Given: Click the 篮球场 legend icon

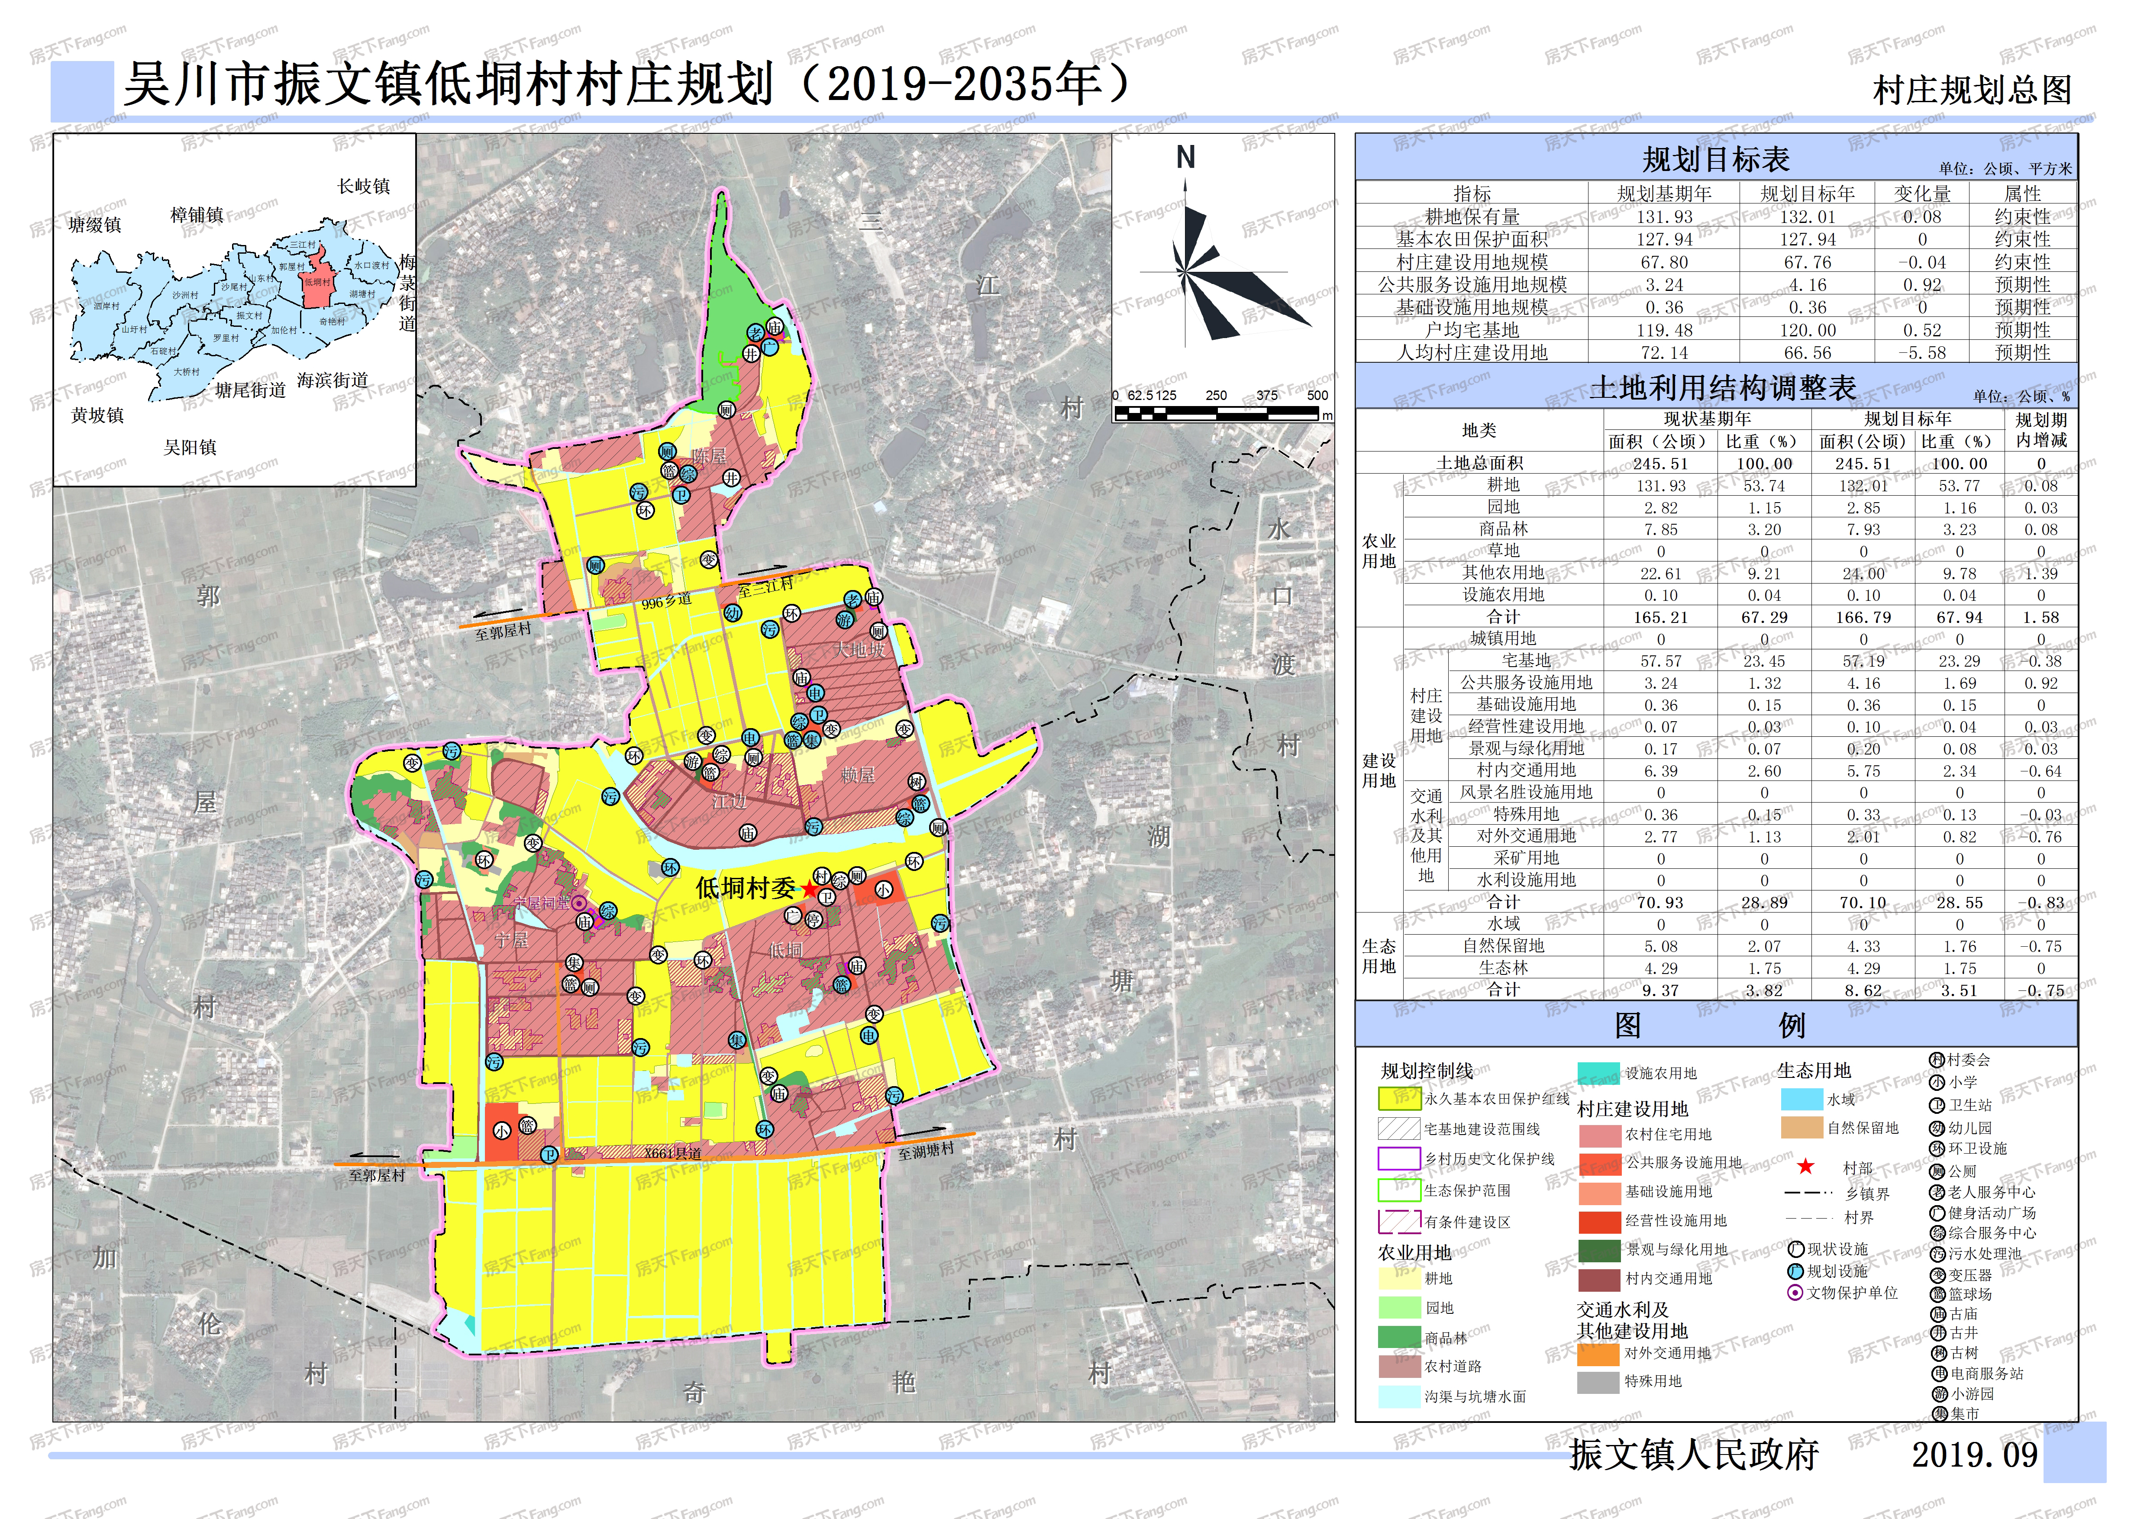Looking at the screenshot, I should click(x=1937, y=1294).
